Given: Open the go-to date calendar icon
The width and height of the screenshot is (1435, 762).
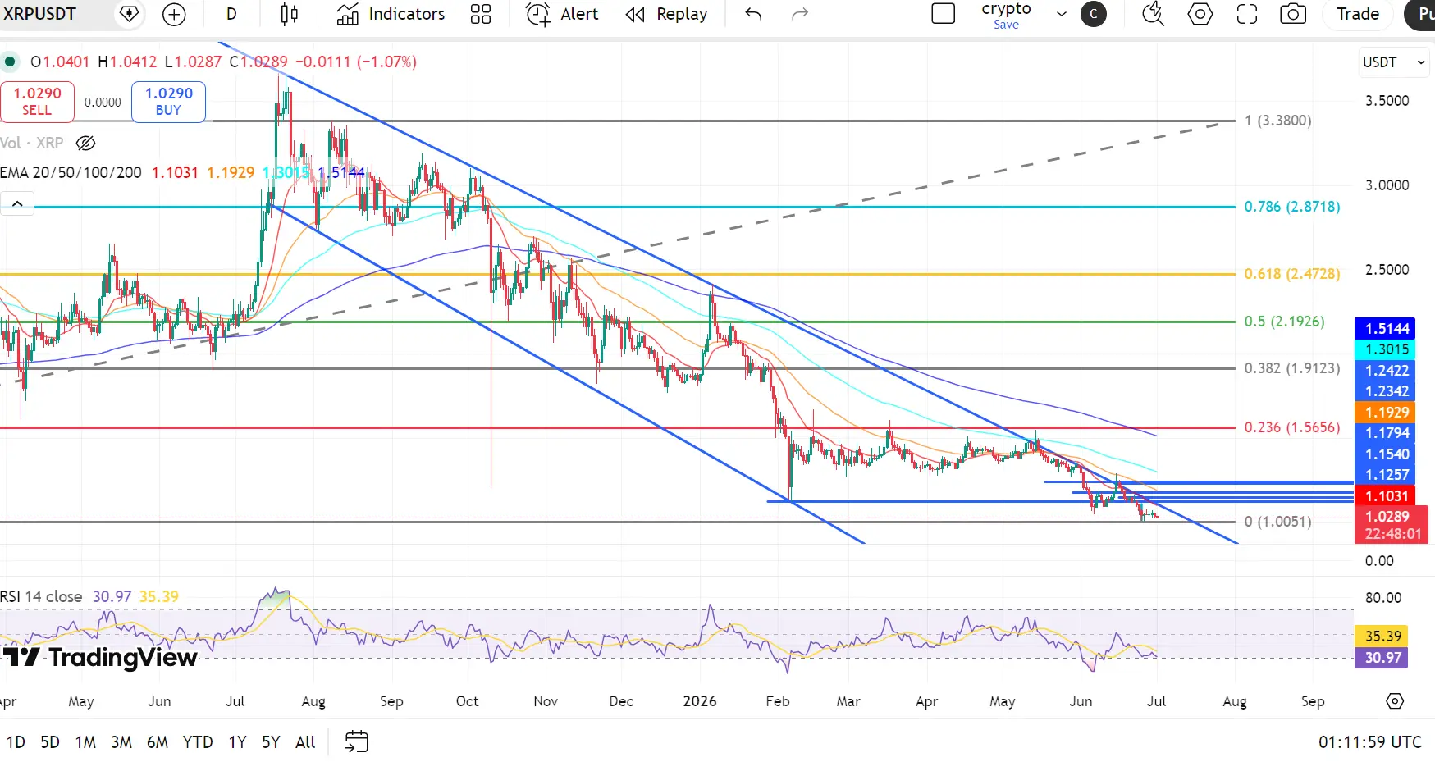Looking at the screenshot, I should (x=357, y=741).
